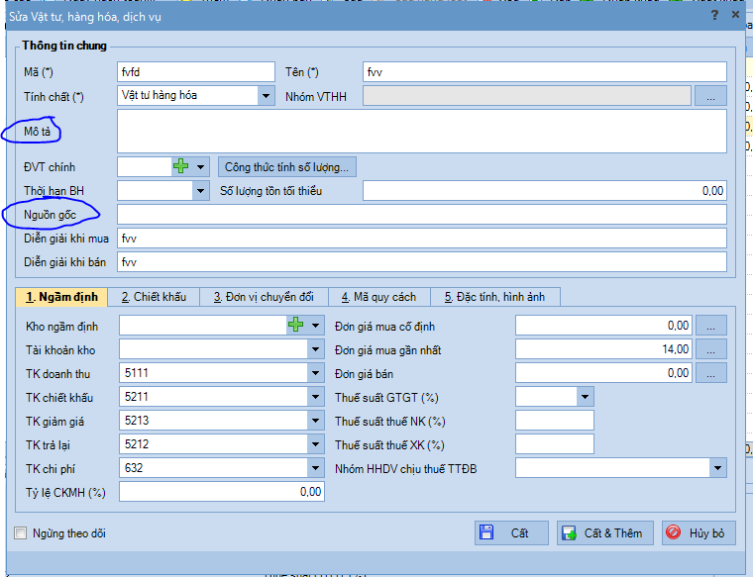Screen dimensions: 753x577
Task: Toggle the Ngừng theo dõi checkbox
Action: 20,532
